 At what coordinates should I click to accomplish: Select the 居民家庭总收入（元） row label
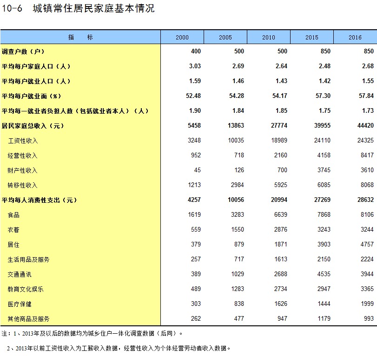[x=33, y=126]
